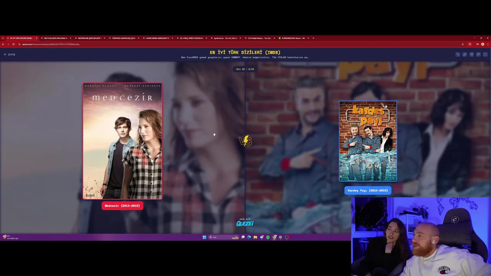
Task: Enter fullscreen with the expand icon
Action: [x=485, y=54]
